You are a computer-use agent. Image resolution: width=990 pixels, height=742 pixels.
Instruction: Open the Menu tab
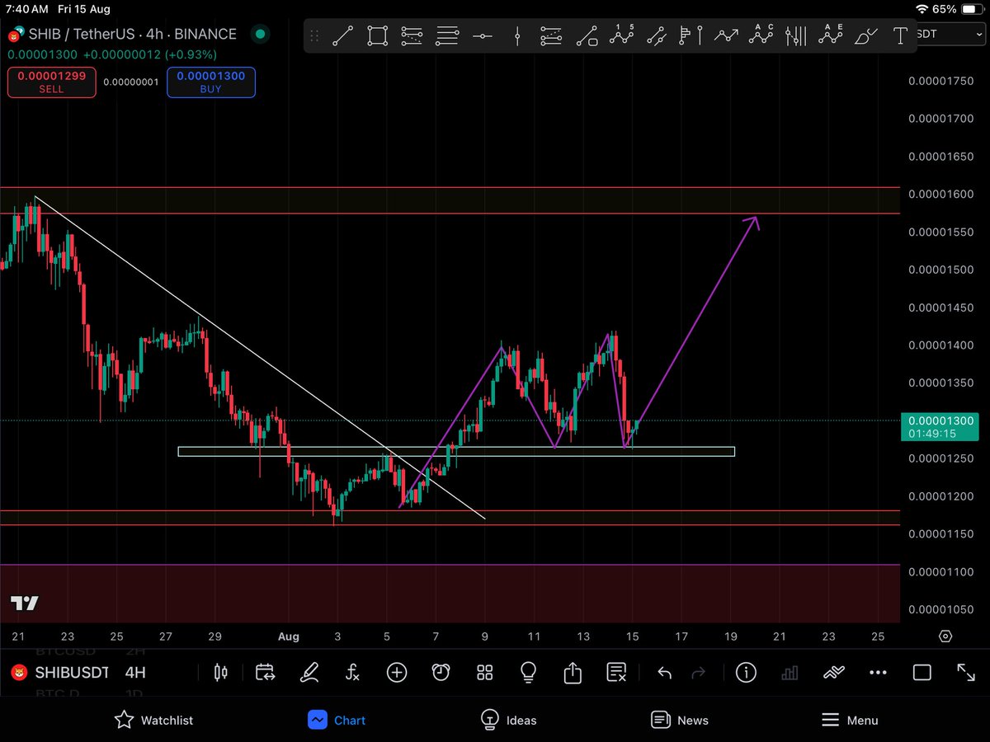(850, 720)
